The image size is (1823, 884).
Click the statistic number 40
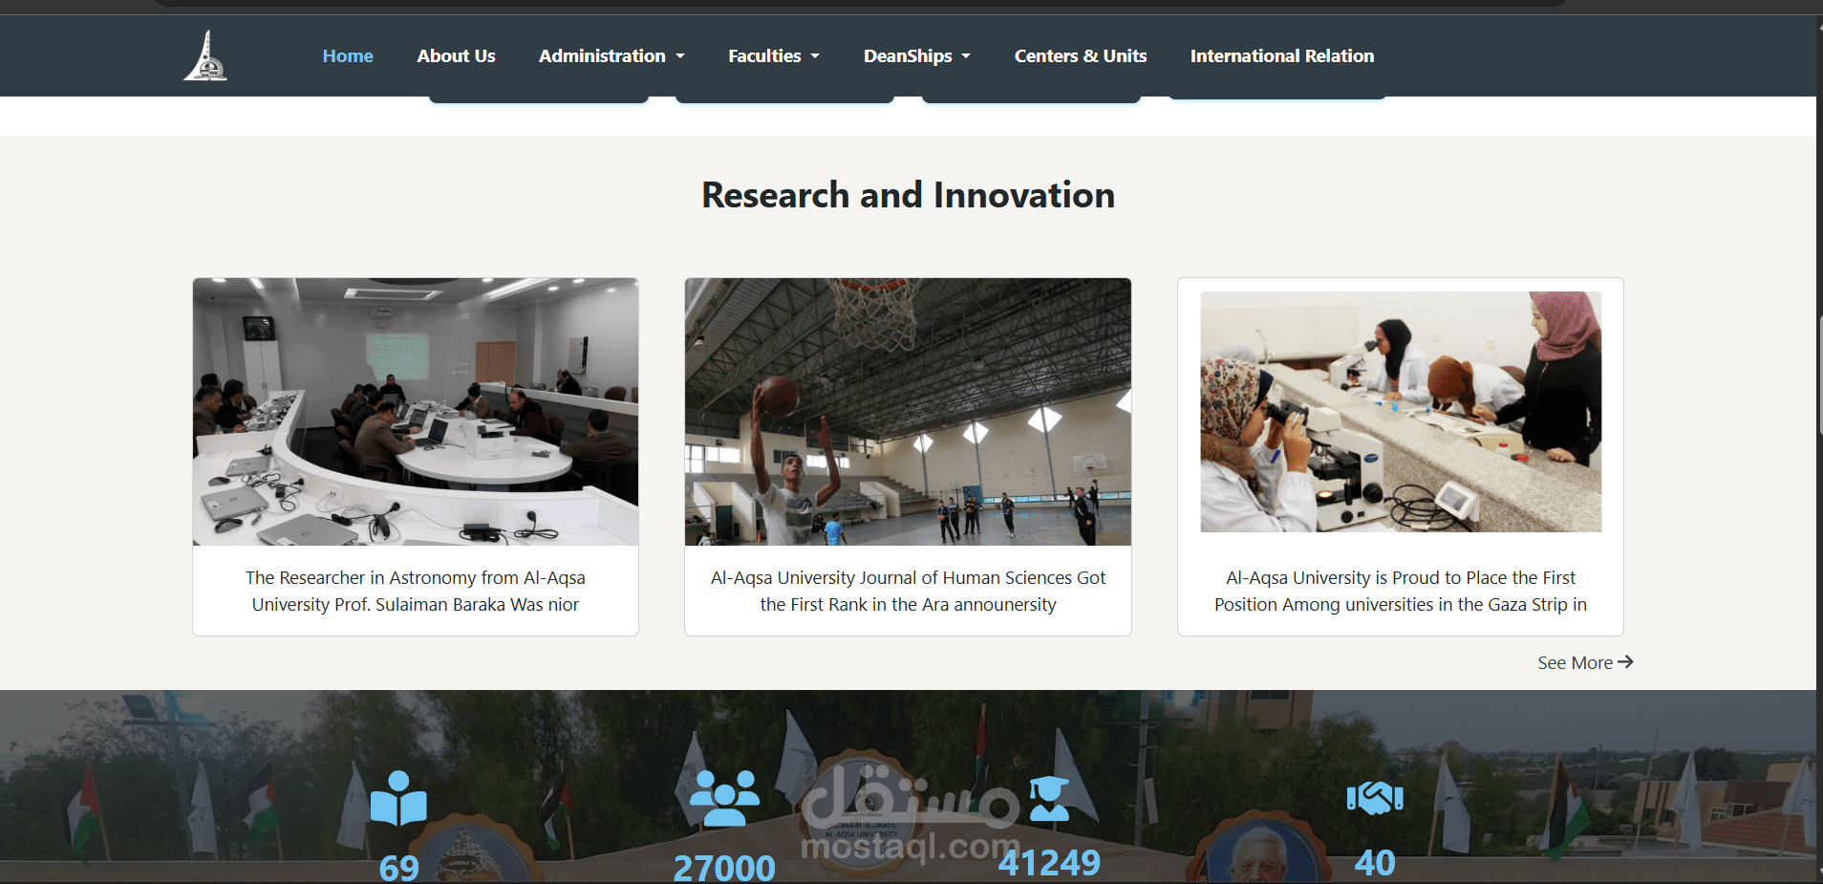(x=1375, y=862)
